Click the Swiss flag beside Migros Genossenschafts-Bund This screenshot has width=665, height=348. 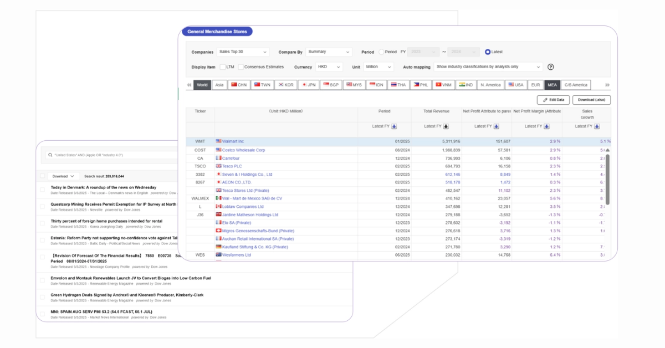pos(218,231)
